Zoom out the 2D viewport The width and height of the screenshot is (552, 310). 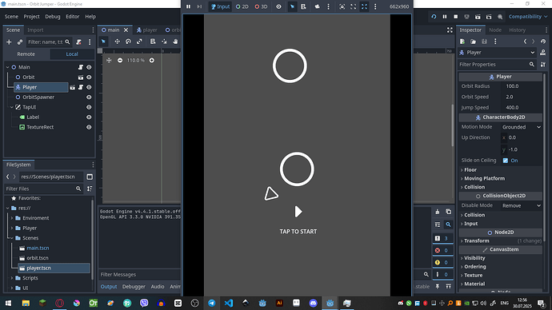[120, 61]
